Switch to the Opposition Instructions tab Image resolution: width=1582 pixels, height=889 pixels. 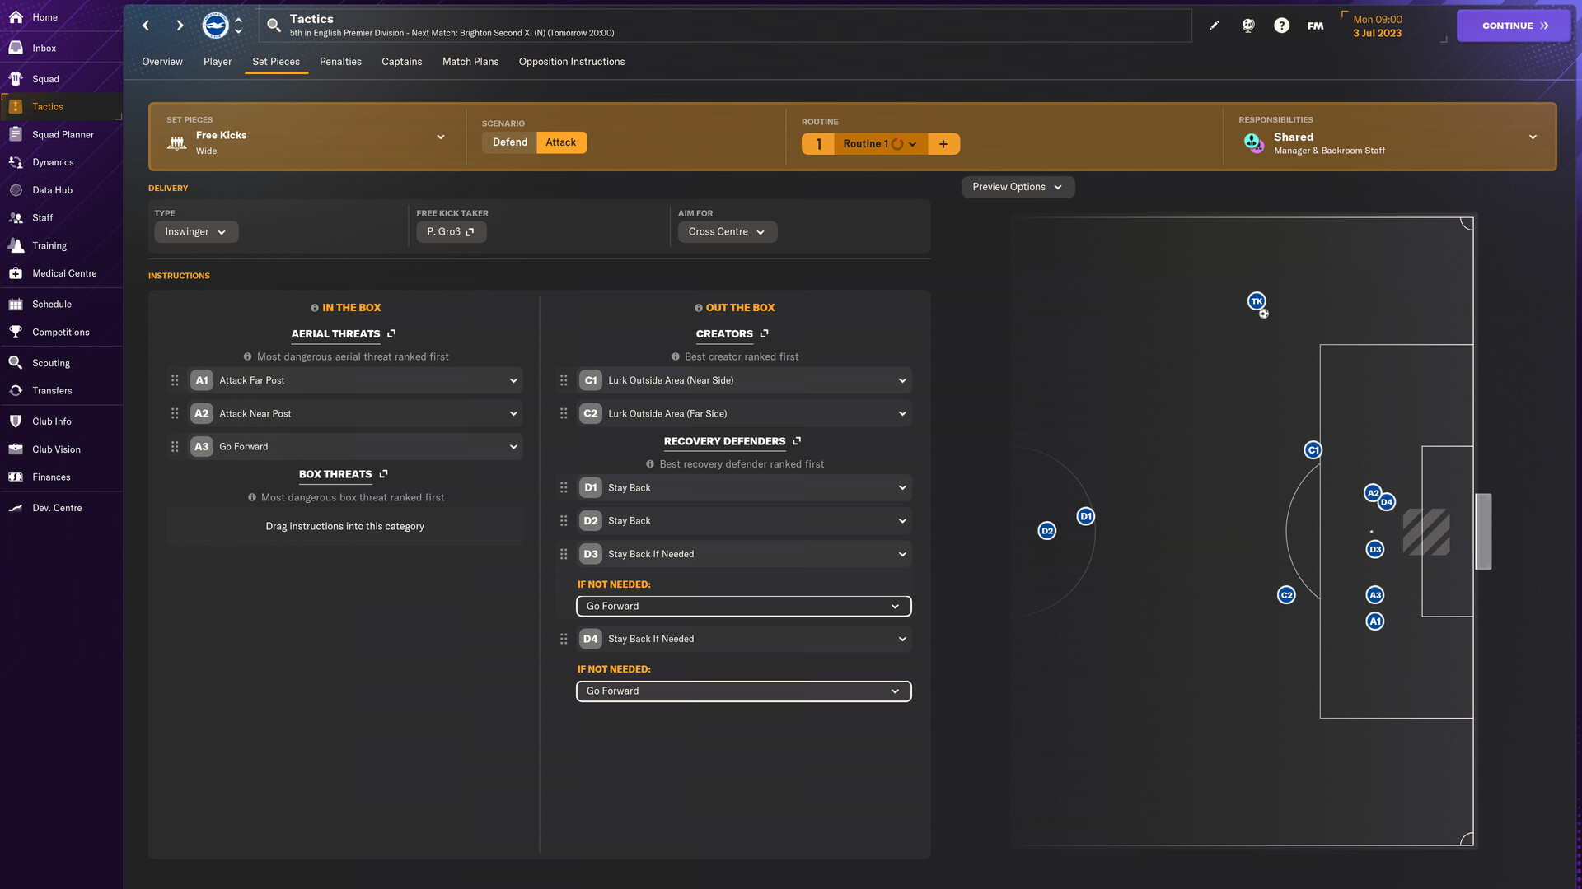(x=572, y=62)
